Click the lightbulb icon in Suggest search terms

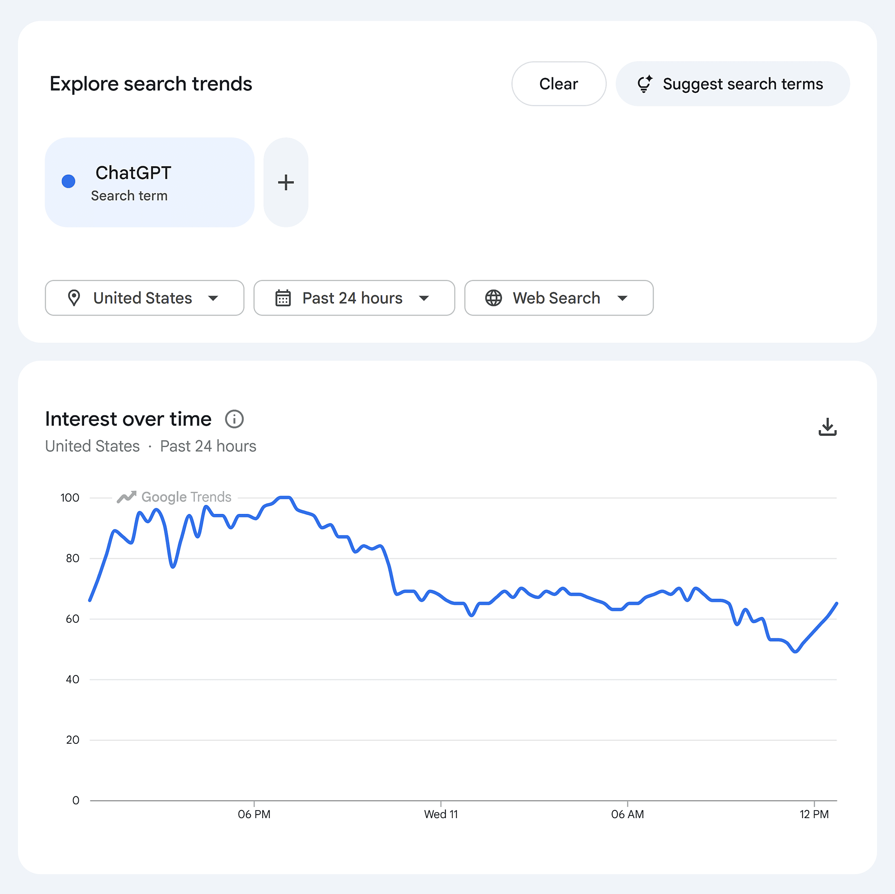[645, 84]
